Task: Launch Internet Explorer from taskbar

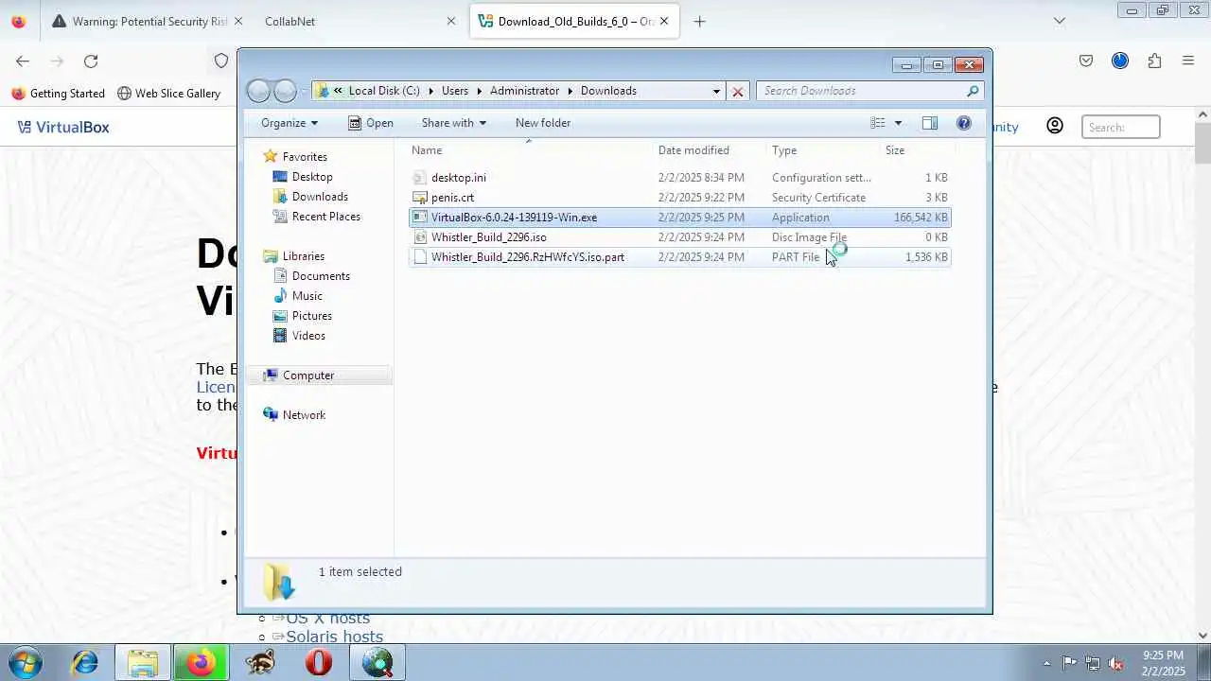Action: tap(85, 663)
